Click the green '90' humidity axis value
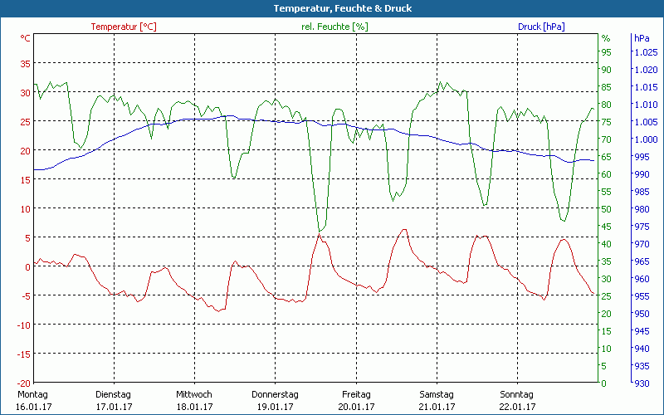Viewport: 664px width, 415px height. (x=607, y=70)
